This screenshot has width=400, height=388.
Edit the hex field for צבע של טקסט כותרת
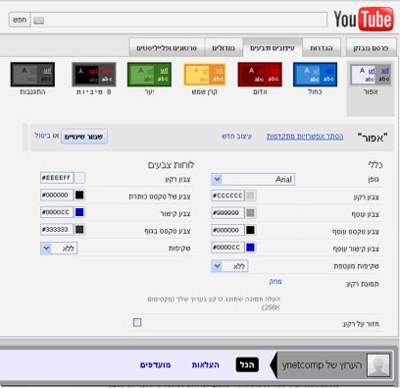point(57,195)
